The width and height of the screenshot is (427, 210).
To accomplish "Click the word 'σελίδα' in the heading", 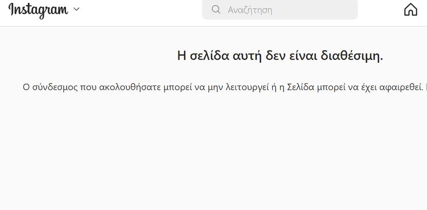I will tap(209, 56).
